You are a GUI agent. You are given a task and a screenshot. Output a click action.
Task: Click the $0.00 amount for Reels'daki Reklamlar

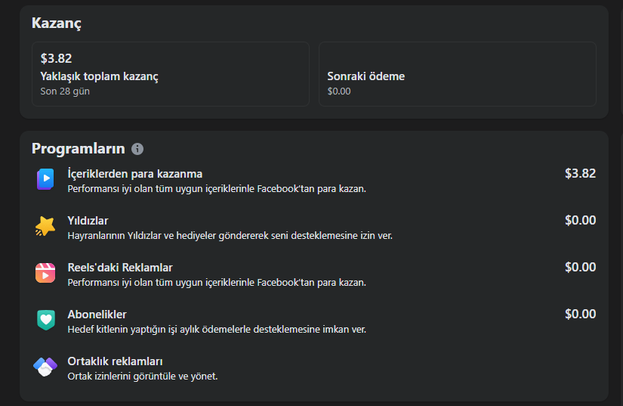pyautogui.click(x=580, y=267)
